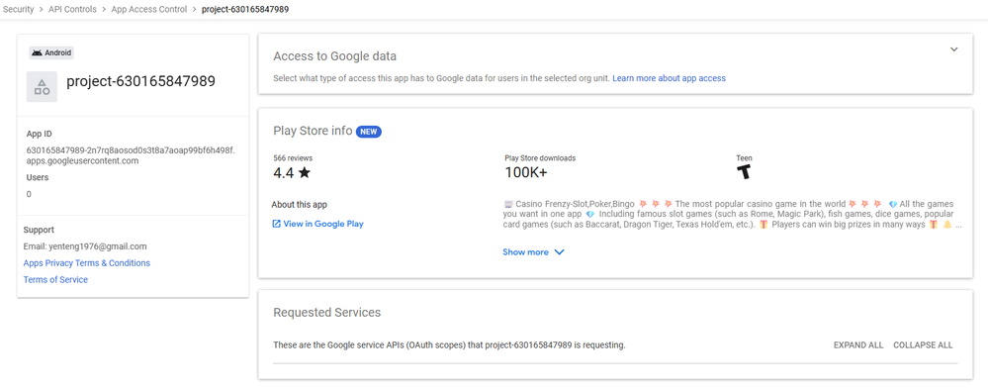Click the 100K+ downloads value
The width and height of the screenshot is (988, 388).
(x=525, y=173)
